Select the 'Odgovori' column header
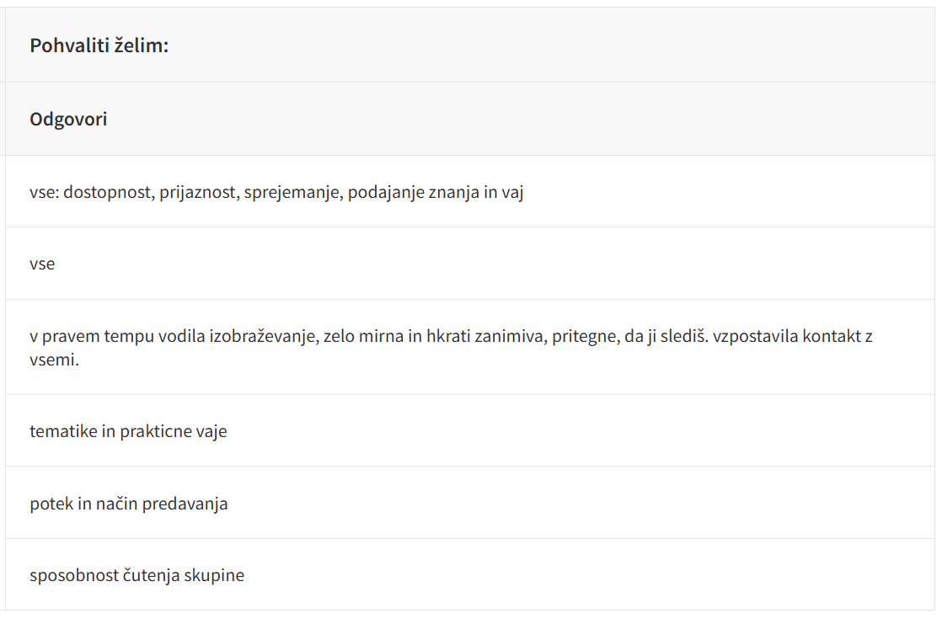 point(68,120)
